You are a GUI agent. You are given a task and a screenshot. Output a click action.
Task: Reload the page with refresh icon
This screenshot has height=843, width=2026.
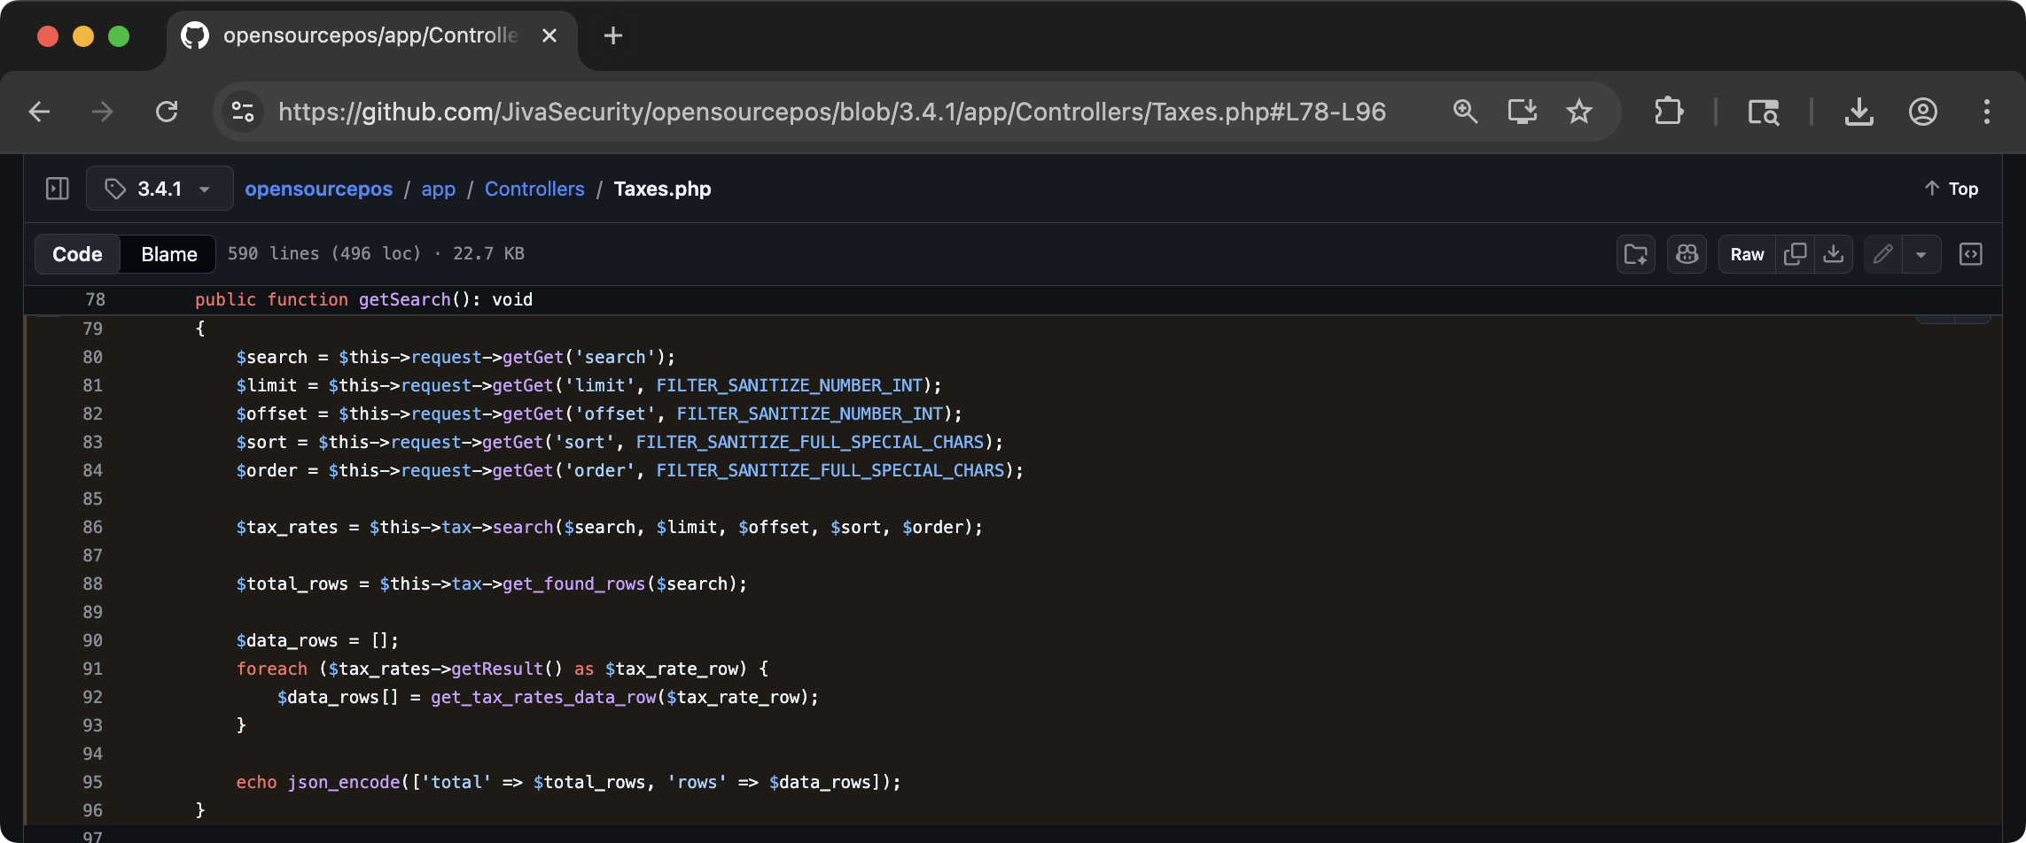click(168, 112)
